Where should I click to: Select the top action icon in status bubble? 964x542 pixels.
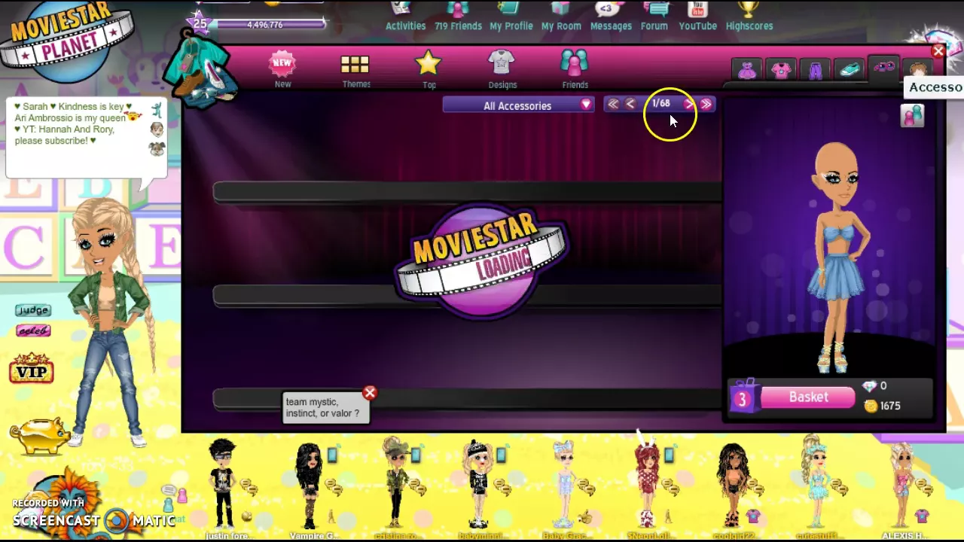tap(157, 110)
